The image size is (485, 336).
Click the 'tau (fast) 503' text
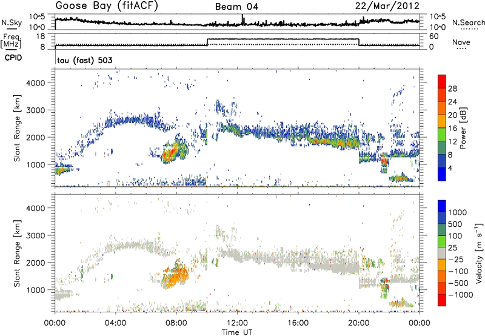(85, 60)
